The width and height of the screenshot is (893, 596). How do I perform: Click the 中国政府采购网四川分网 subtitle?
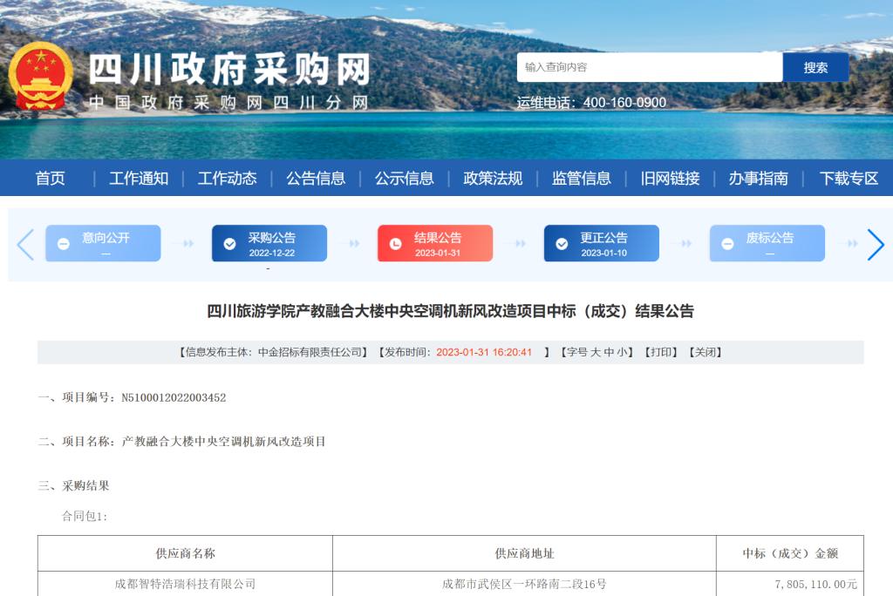pos(228,103)
